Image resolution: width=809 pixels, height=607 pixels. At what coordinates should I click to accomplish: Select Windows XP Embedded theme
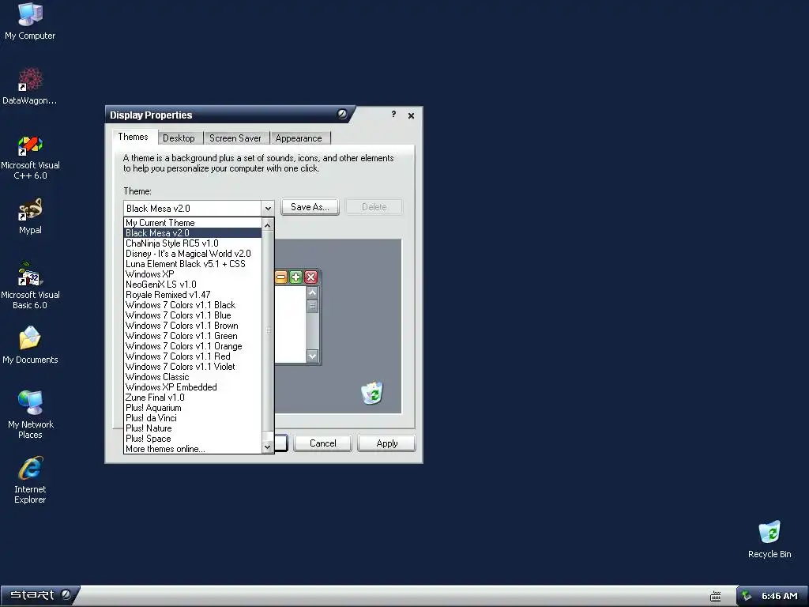point(193,387)
